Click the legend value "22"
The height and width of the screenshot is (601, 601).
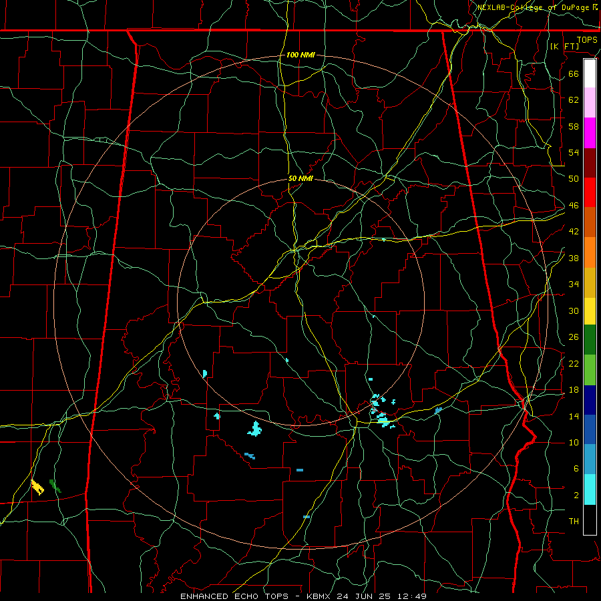574,363
